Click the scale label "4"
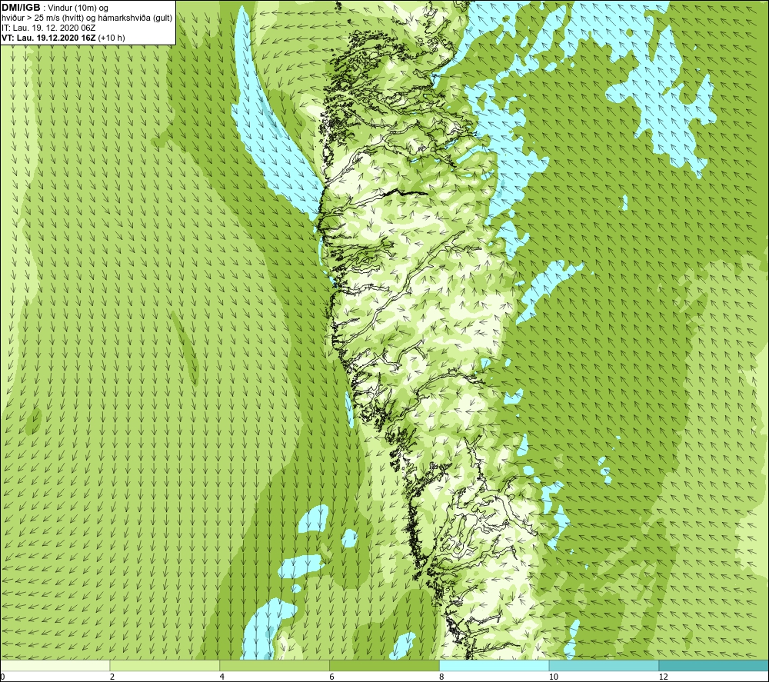This screenshot has width=769, height=682. pyautogui.click(x=222, y=677)
